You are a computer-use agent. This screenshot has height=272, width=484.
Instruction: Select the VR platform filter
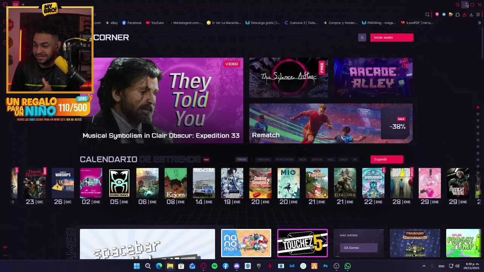(355, 159)
